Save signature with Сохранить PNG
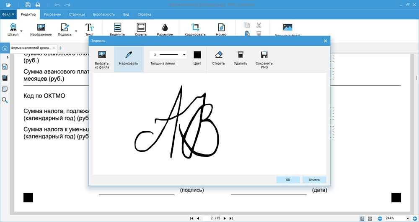The width and height of the screenshot is (419, 222). [x=264, y=59]
